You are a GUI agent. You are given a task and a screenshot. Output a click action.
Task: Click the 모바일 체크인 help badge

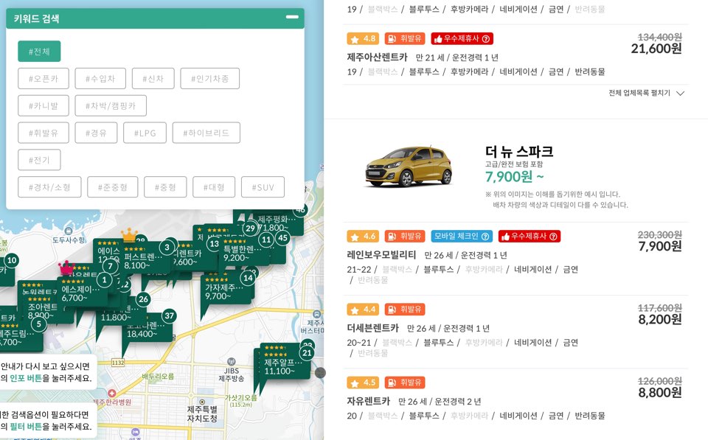click(461, 237)
